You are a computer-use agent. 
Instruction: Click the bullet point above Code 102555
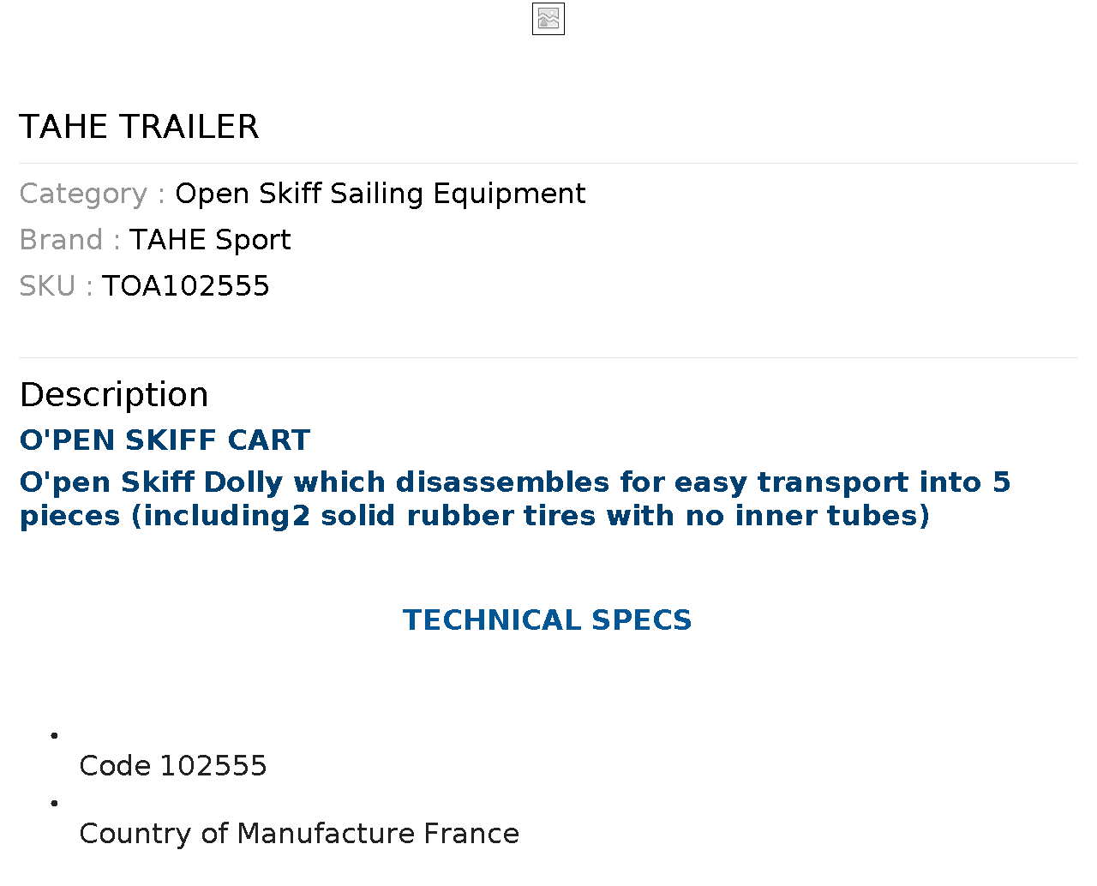coord(54,735)
